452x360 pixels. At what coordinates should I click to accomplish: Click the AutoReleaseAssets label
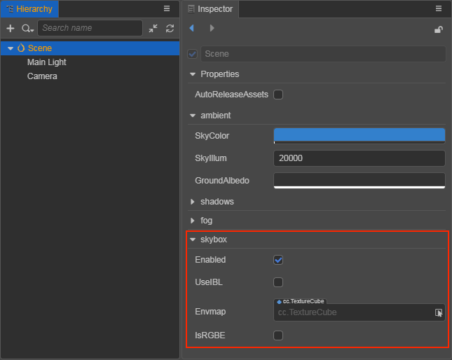[231, 95]
